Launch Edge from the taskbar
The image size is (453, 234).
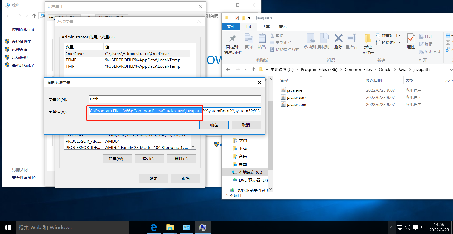coord(154,227)
